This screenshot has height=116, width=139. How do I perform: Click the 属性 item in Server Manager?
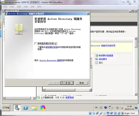point(101,63)
